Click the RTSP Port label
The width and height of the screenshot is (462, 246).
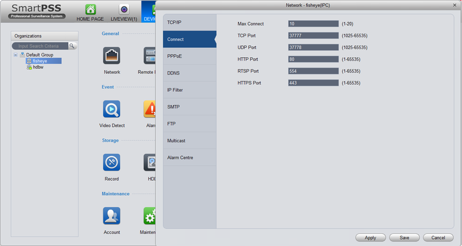pyautogui.click(x=248, y=71)
